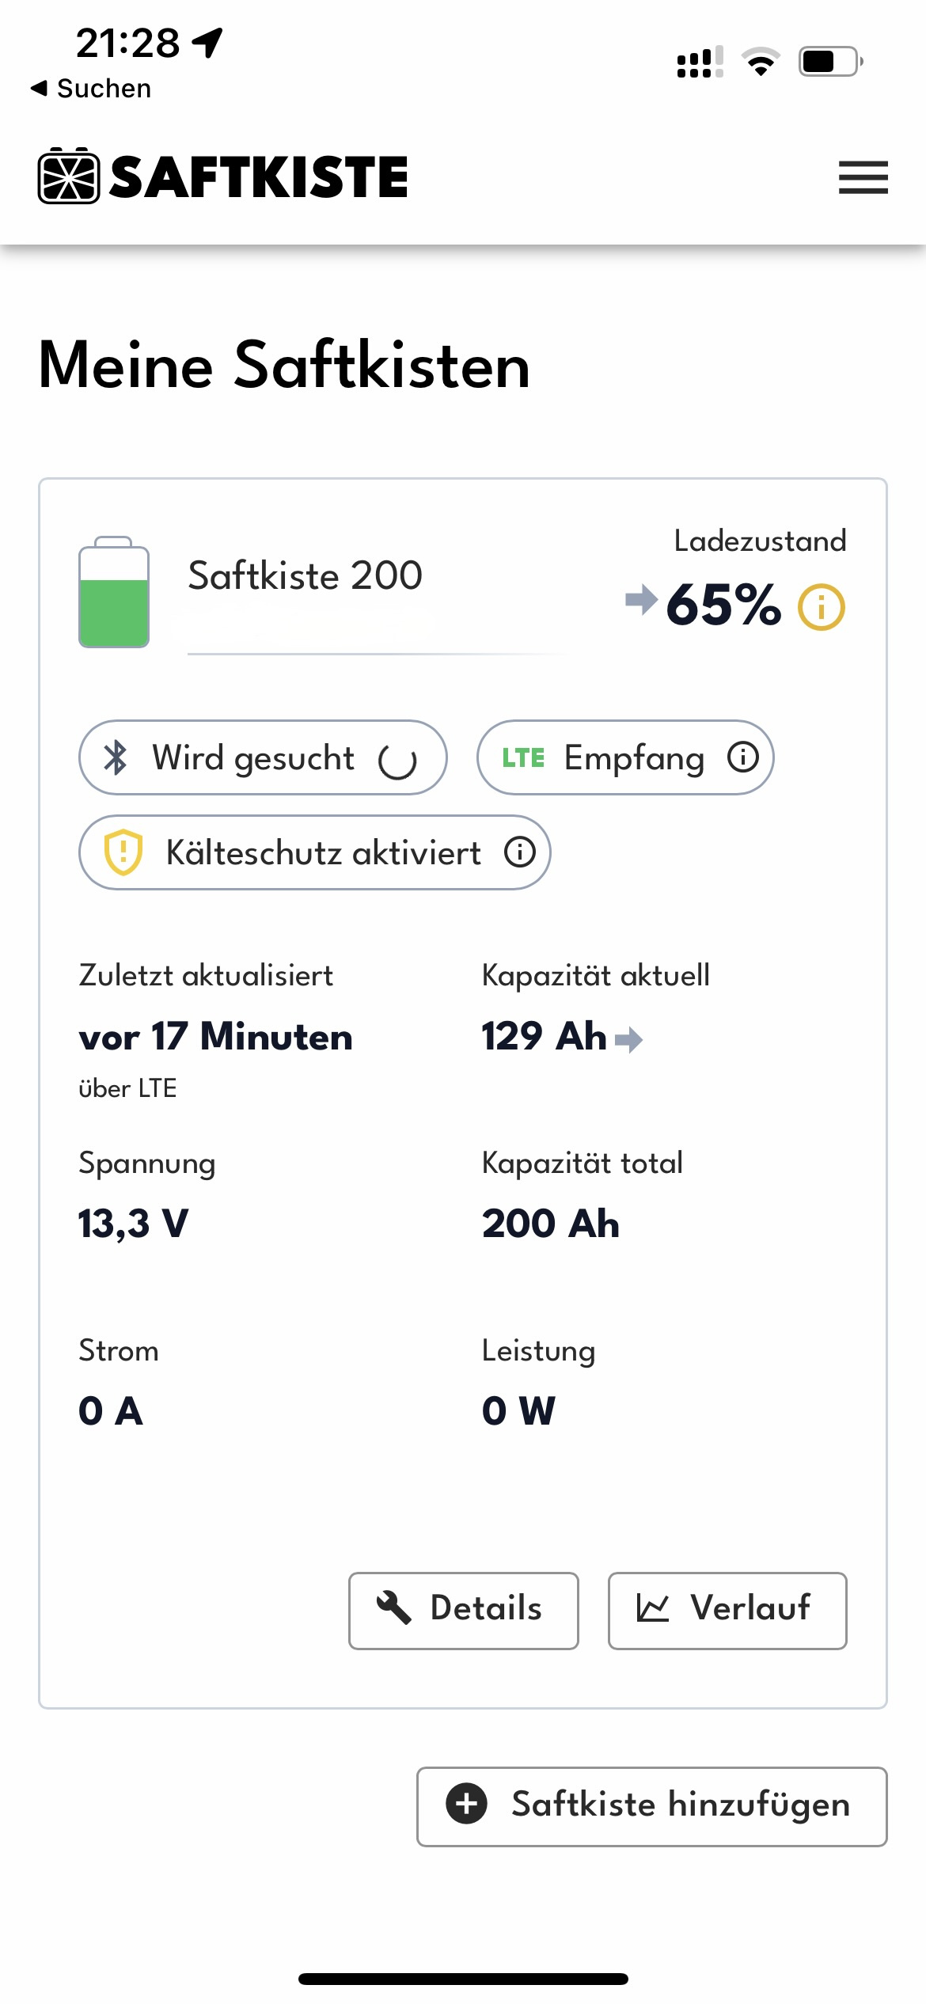Tap the LTE Empfang info icon
The width and height of the screenshot is (926, 2004).
click(743, 757)
